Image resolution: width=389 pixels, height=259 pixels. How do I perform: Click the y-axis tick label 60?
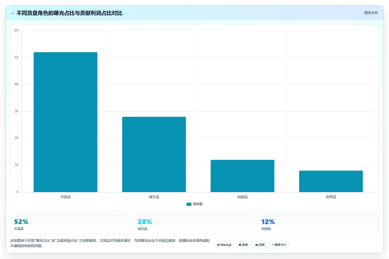coord(16,30)
